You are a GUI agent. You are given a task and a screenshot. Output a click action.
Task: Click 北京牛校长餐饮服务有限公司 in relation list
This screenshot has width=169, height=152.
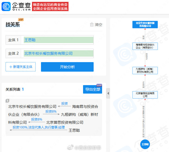pyautogui.click(x=32, y=107)
